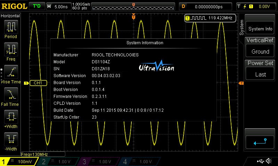Click the speaker sound icon
Viewport: 278px width, 166px height.
click(269, 161)
